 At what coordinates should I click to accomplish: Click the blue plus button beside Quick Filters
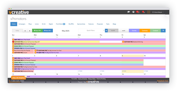click(106, 30)
